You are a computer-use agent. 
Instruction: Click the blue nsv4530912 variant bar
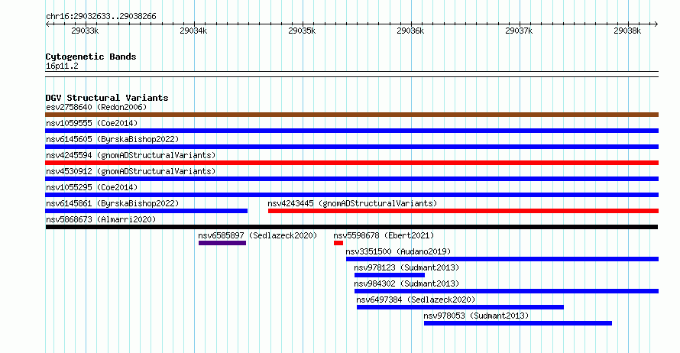click(351, 179)
